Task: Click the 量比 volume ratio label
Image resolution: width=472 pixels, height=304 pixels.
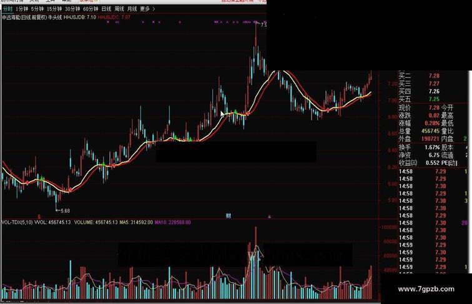Action: point(447,131)
